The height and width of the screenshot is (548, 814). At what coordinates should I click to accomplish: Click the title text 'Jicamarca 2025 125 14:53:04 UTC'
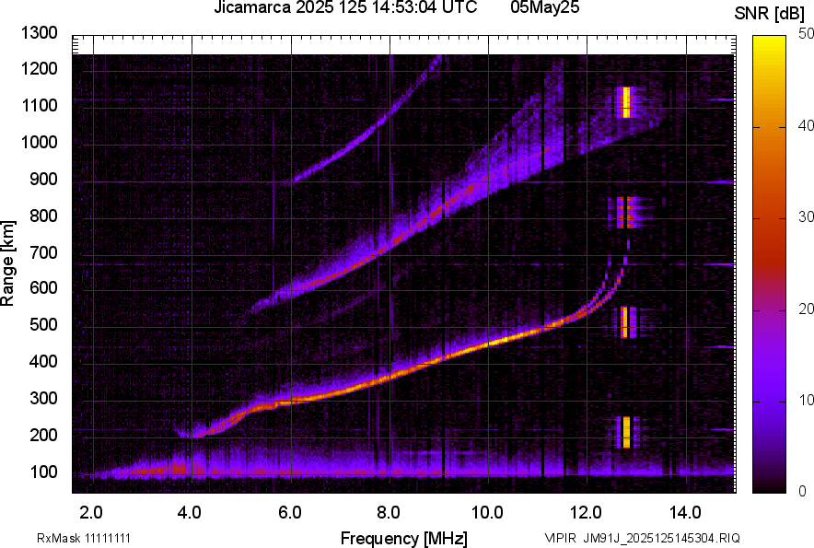[x=345, y=7]
